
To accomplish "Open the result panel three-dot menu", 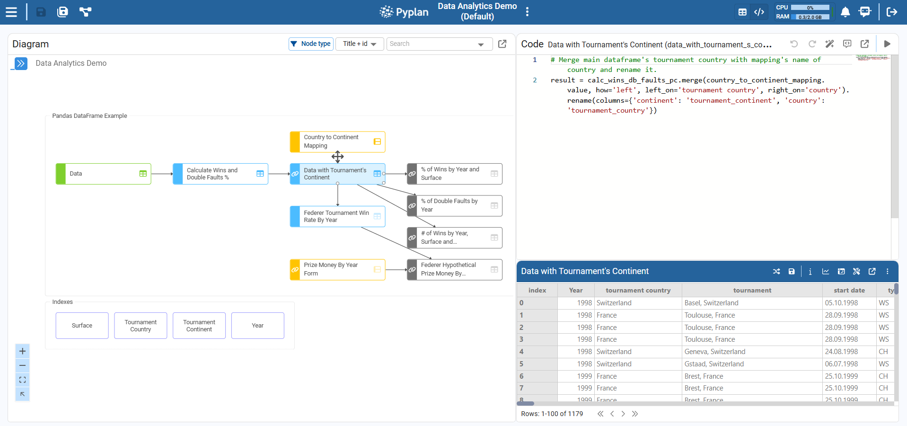I will tap(887, 271).
